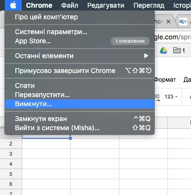Click the Chrome address bar URL

pyautogui.click(x=173, y=37)
